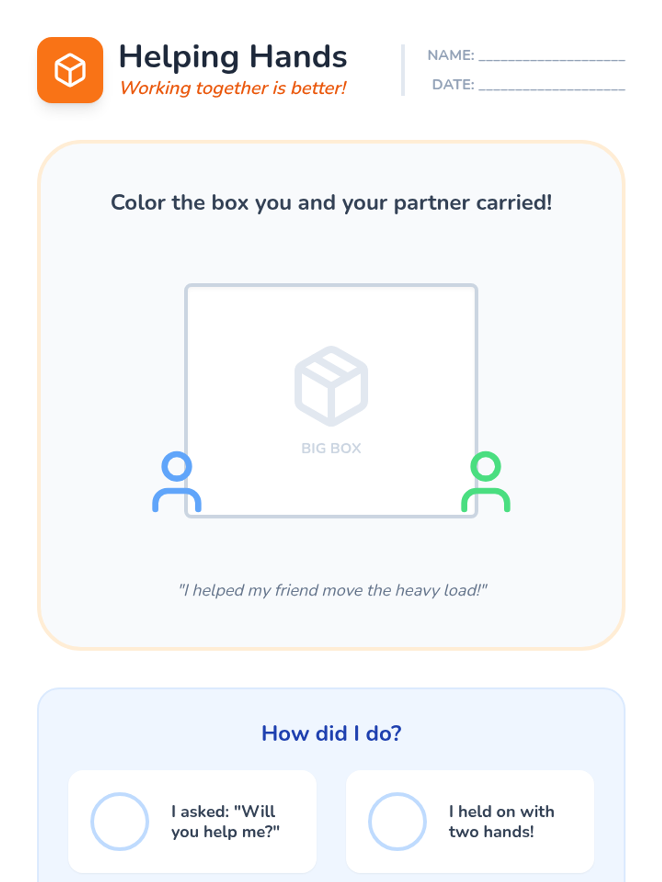Click the vertical divider beside the title
The image size is (662, 882).
(x=403, y=70)
